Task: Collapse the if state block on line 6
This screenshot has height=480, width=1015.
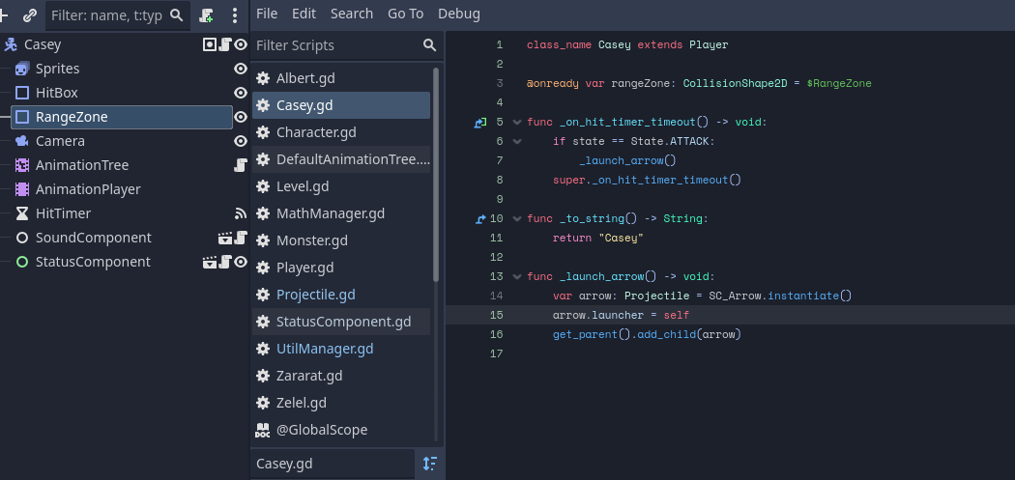Action: [516, 141]
